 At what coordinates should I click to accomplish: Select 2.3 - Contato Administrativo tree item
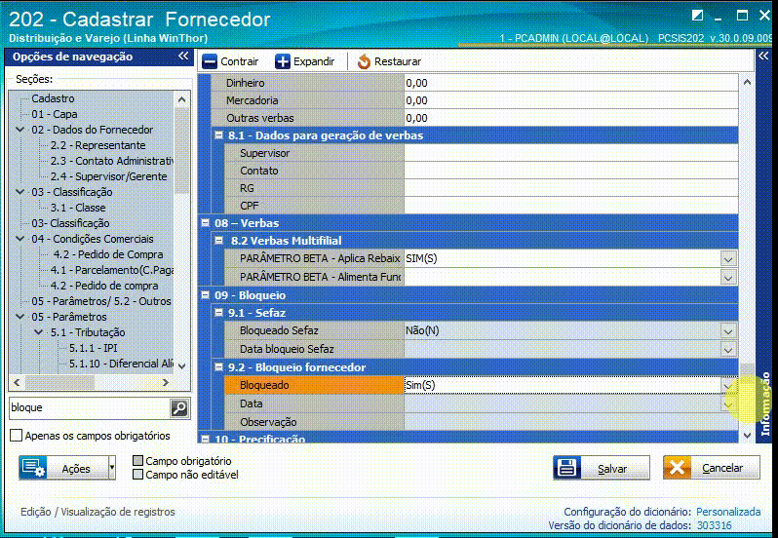[x=112, y=161]
